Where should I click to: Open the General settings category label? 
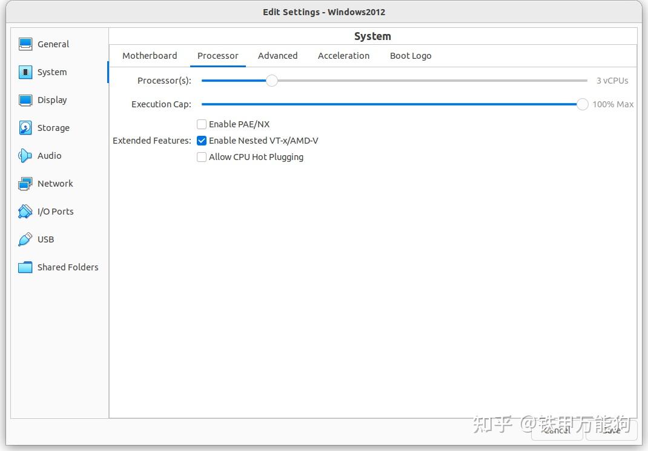point(53,44)
